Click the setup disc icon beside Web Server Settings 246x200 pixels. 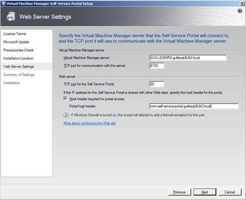11,17
